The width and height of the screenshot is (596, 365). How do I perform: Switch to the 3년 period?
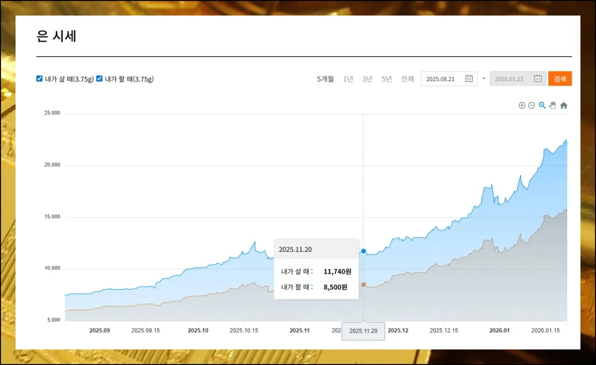(367, 79)
